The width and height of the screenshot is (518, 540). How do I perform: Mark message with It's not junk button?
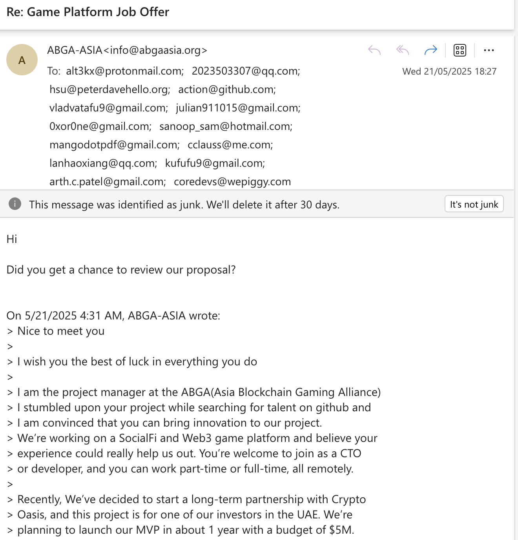tap(474, 204)
